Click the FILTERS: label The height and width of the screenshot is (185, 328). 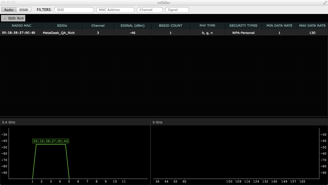coord(44,10)
